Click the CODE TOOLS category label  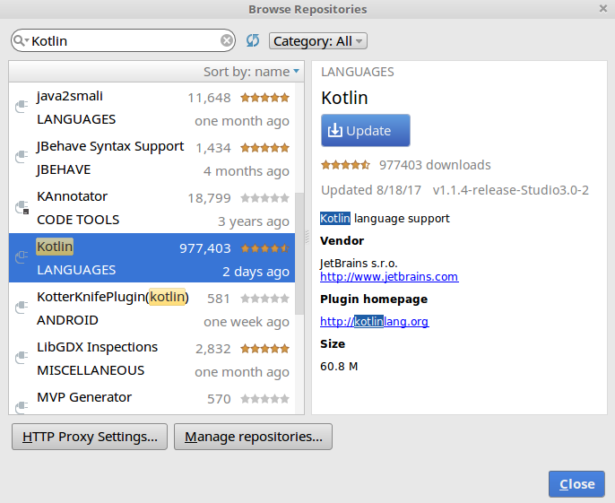click(x=78, y=220)
